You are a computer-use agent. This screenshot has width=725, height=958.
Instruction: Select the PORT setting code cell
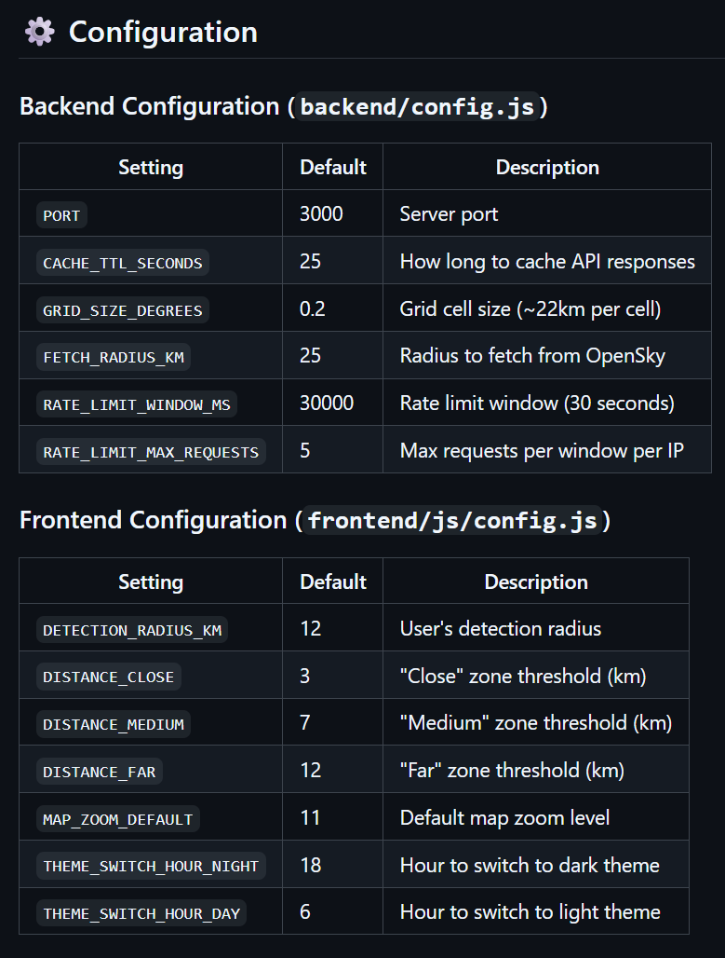coord(61,215)
